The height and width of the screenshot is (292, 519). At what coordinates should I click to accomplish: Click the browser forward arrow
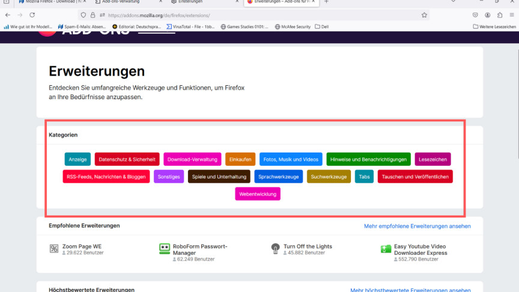[20, 15]
